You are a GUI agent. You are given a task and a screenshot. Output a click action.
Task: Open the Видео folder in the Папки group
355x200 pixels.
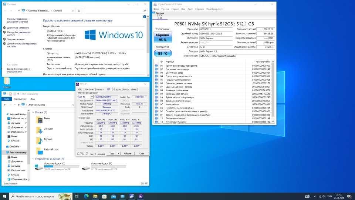coord(43,120)
